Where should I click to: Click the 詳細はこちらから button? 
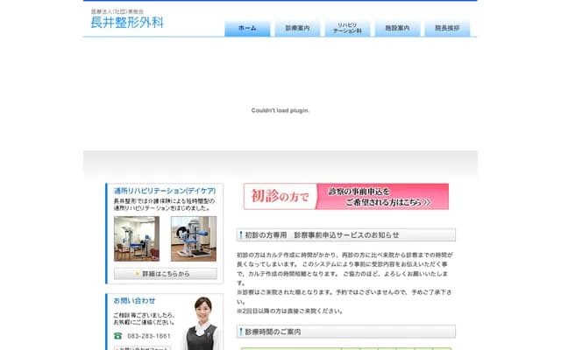point(166,274)
